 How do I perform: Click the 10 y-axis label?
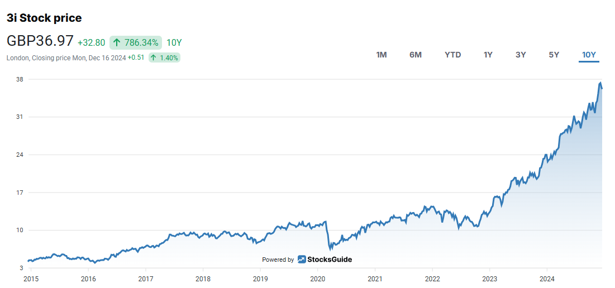click(x=20, y=230)
